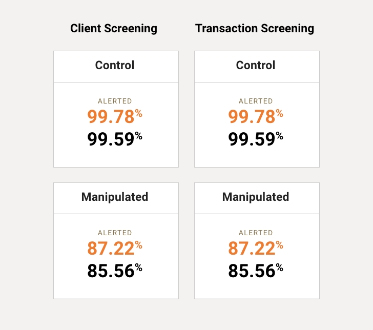This screenshot has width=373, height=330.
Task: Click the Client Screening heading
Action: 114,29
